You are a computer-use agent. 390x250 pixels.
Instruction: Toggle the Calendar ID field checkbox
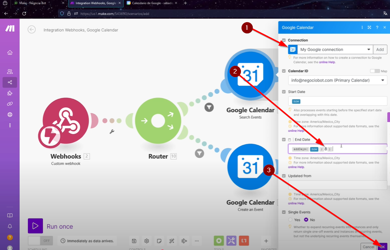(x=284, y=71)
